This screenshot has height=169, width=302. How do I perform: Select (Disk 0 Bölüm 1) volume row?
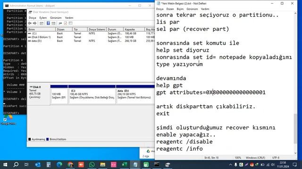[x=91, y=37]
